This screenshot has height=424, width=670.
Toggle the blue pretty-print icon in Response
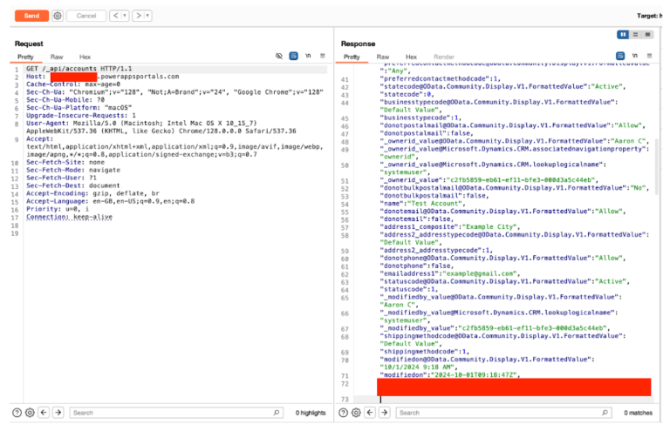(x=620, y=56)
